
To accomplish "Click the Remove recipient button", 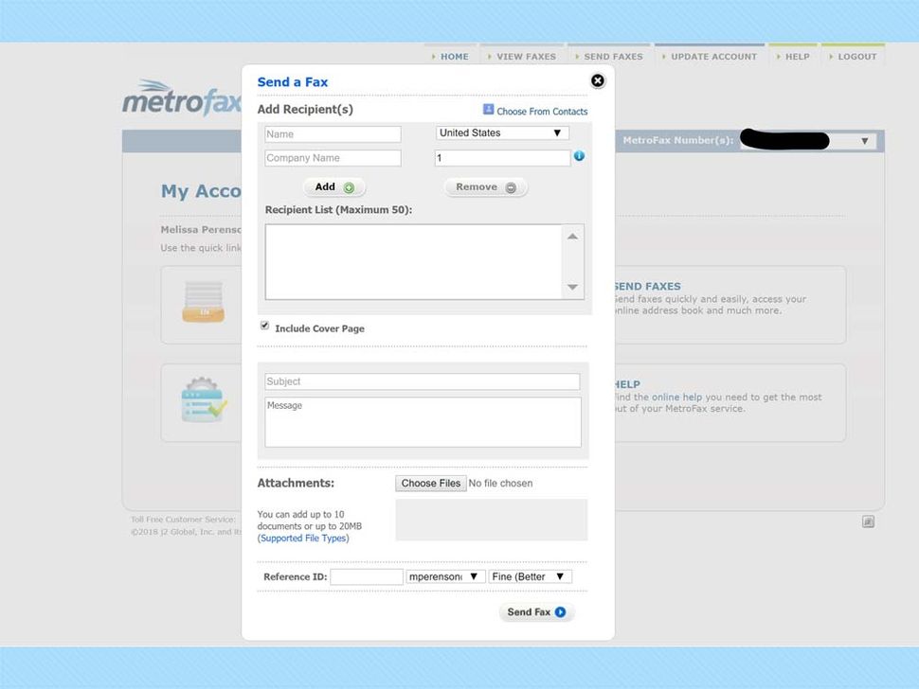I will [x=485, y=186].
